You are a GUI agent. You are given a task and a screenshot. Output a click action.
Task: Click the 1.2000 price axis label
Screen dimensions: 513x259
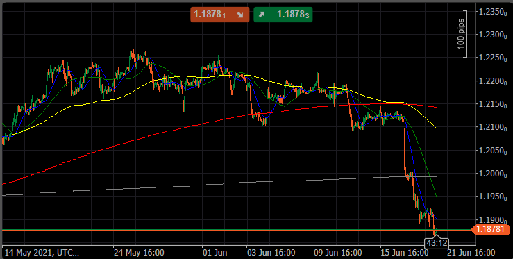(491, 174)
